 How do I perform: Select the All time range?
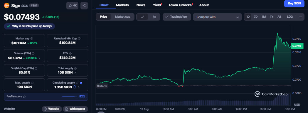coord(279,17)
